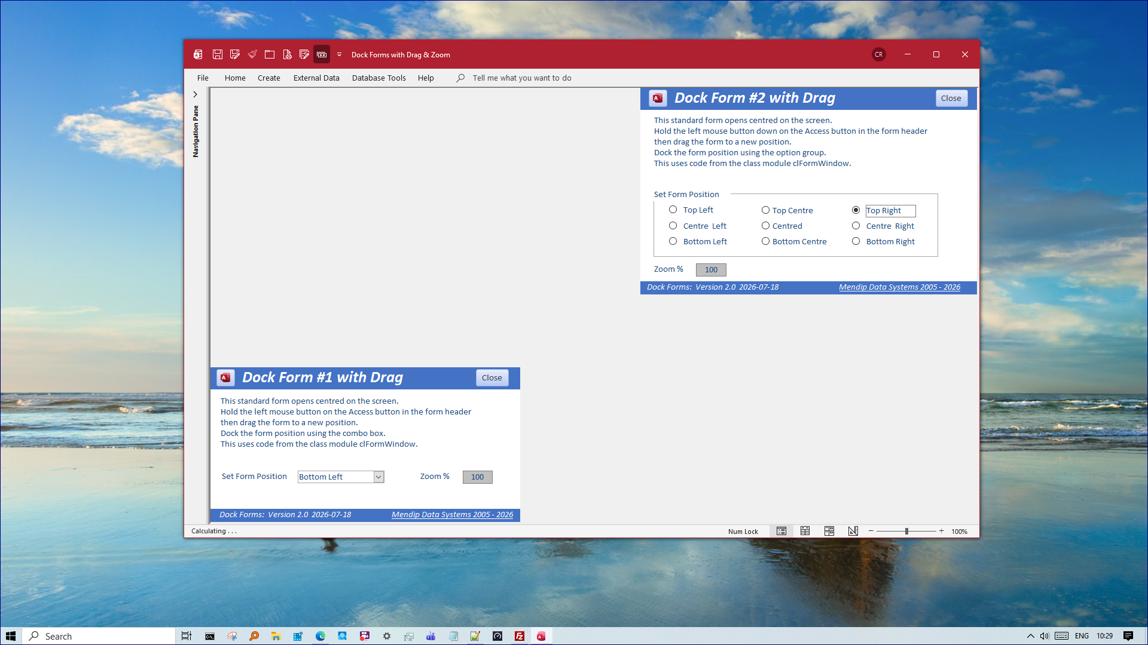
Task: Open the Database Tools ribbon tab
Action: (378, 78)
